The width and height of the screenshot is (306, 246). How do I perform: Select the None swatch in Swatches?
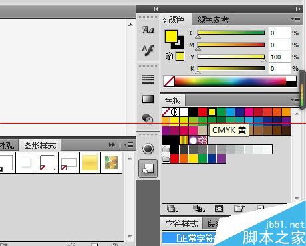(166, 112)
